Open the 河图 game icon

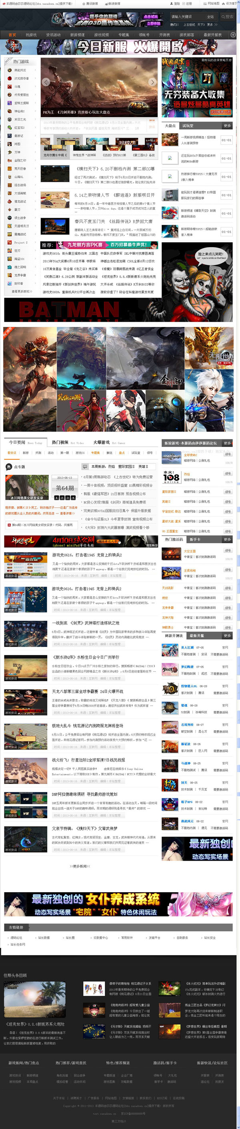coord(10,144)
